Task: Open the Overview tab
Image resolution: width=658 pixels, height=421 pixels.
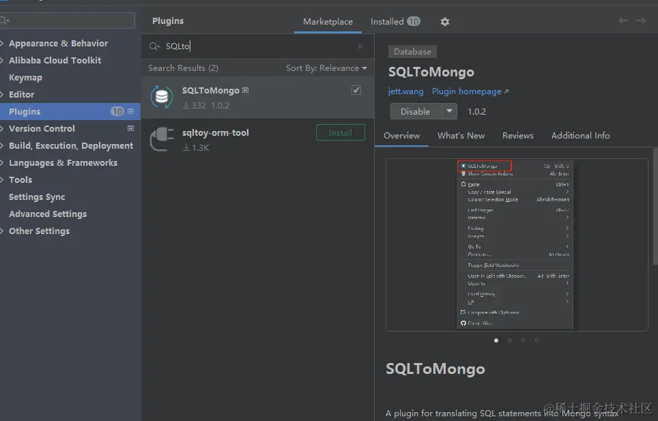Action: [x=401, y=135]
